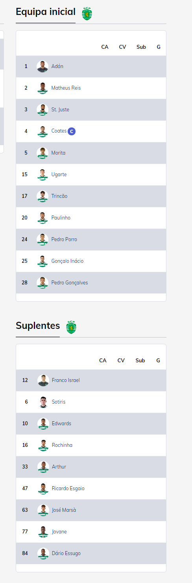Click Ricardo Esgaio in the substitutes list
This screenshot has width=192, height=583.
pos(68,489)
